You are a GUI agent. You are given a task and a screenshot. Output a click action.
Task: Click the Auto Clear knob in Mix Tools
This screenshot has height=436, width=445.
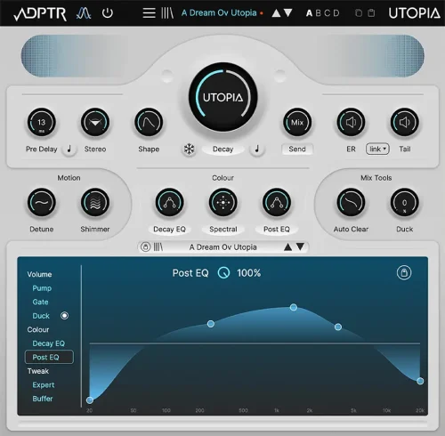click(x=351, y=203)
